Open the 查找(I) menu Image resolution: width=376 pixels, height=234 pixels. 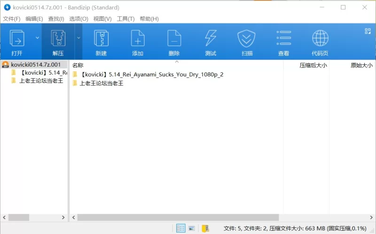point(56,19)
